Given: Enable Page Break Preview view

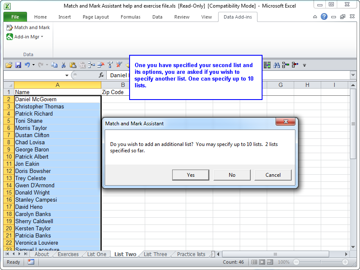Looking at the screenshot, I should pos(270,262).
